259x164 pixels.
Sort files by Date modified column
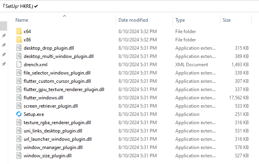coord(133,20)
